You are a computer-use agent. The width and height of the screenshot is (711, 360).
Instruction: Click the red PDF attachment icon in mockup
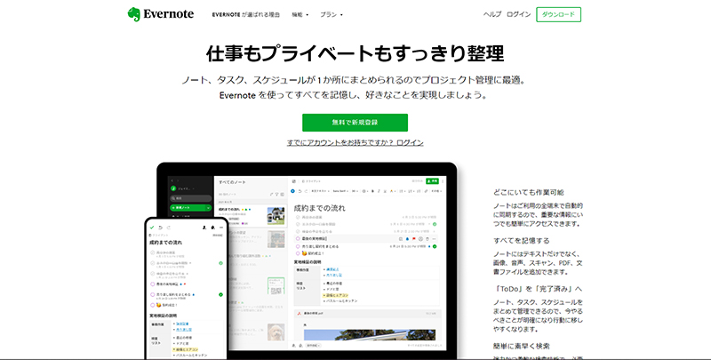299,313
